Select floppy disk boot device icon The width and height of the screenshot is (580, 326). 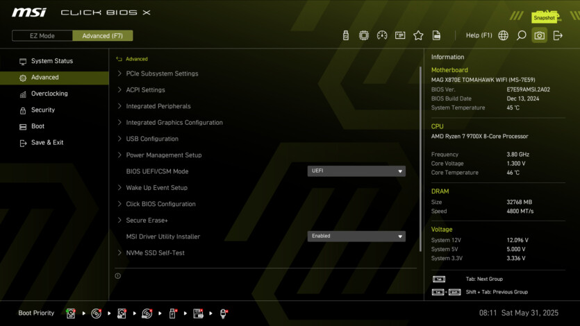click(198, 314)
